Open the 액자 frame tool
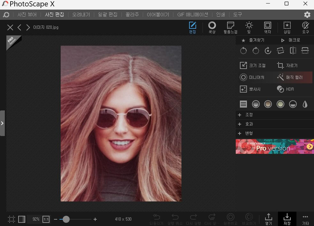 [x=268, y=27]
